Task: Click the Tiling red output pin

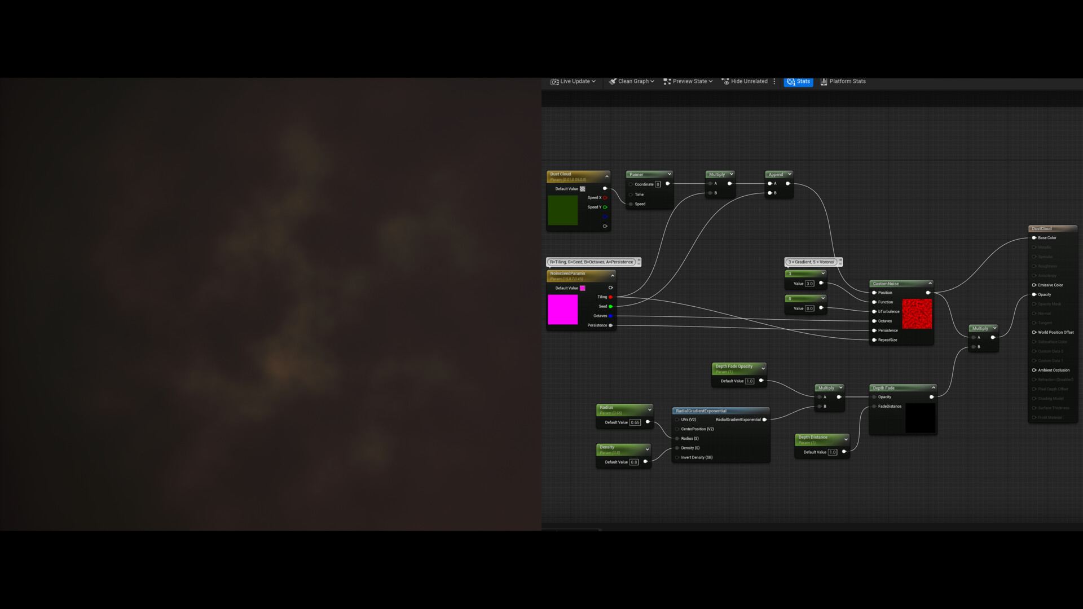Action: coord(610,297)
